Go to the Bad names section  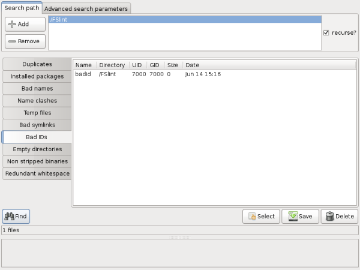[37, 88]
